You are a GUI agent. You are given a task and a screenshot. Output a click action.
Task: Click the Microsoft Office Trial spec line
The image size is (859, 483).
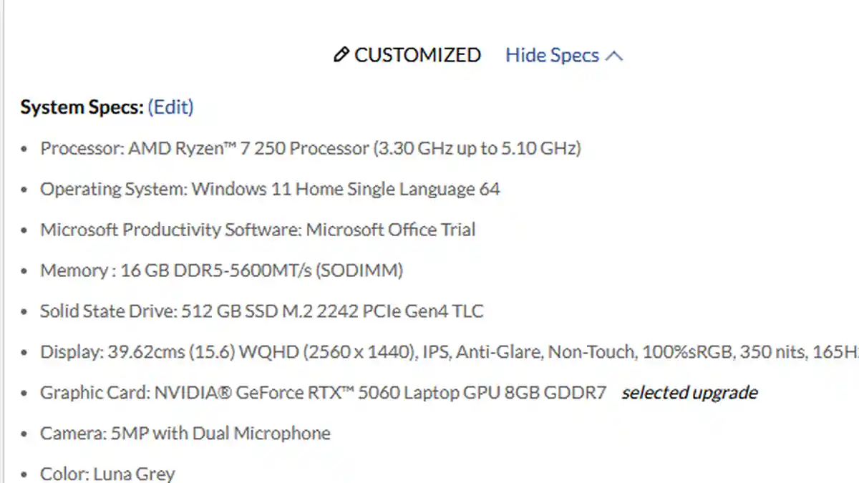[x=258, y=230]
